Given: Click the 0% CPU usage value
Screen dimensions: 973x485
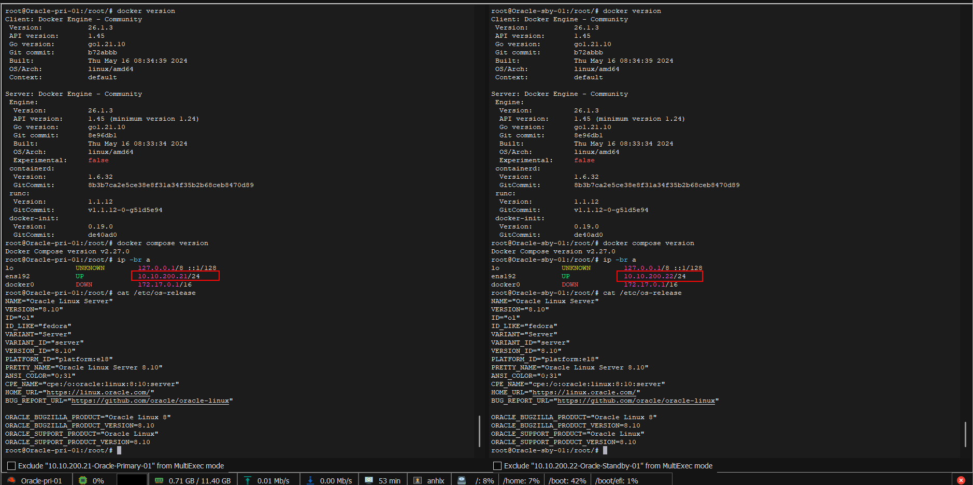Looking at the screenshot, I should pyautogui.click(x=98, y=481).
